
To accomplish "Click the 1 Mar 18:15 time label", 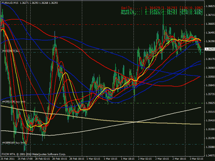I will [x=128, y=159].
